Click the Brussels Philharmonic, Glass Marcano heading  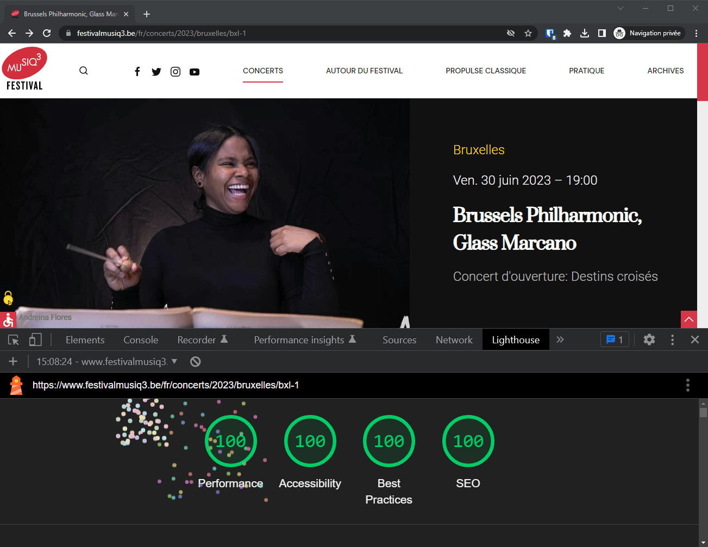click(x=547, y=229)
